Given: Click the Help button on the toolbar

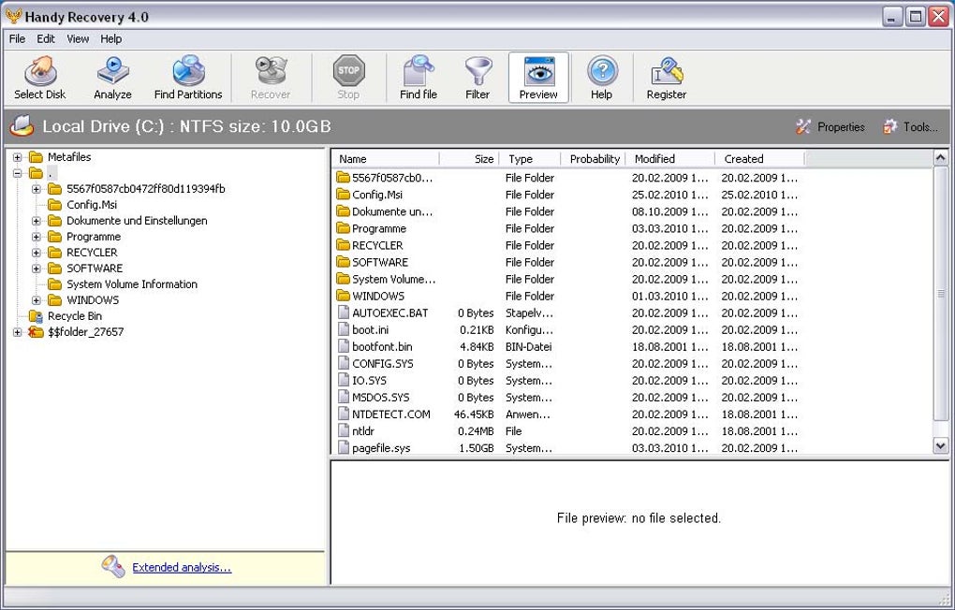Looking at the screenshot, I should [602, 77].
